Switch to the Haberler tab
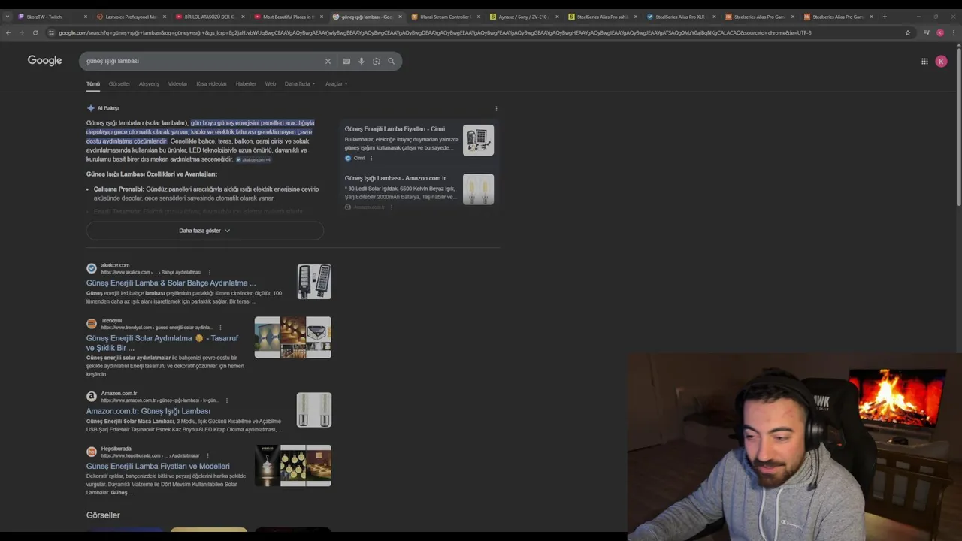 coord(246,83)
